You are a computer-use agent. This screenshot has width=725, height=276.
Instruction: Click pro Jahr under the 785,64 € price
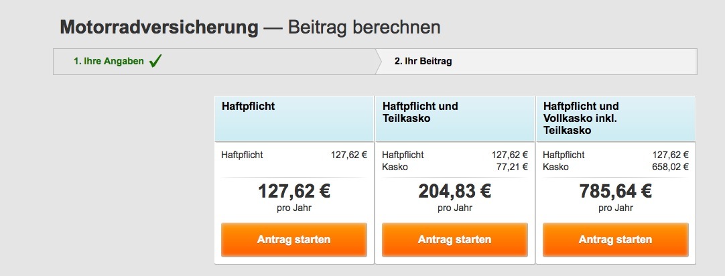pyautogui.click(x=615, y=208)
